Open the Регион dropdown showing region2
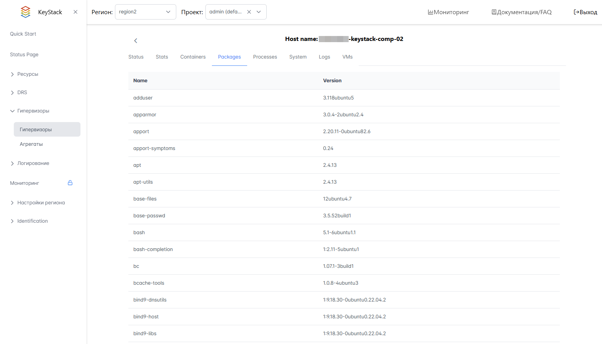 pos(145,12)
